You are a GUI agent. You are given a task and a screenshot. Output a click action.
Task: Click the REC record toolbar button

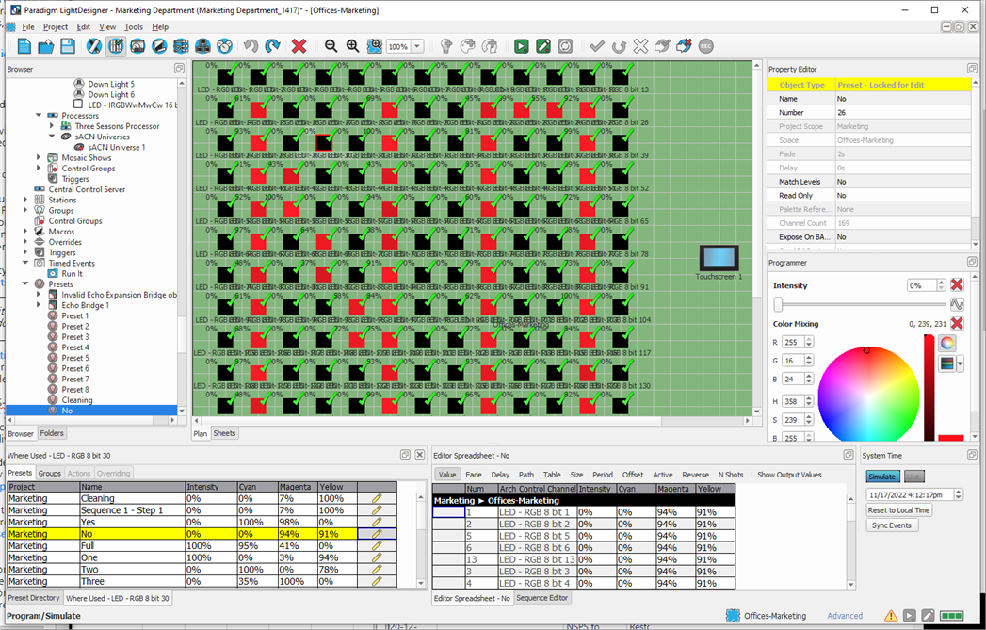coord(705,46)
